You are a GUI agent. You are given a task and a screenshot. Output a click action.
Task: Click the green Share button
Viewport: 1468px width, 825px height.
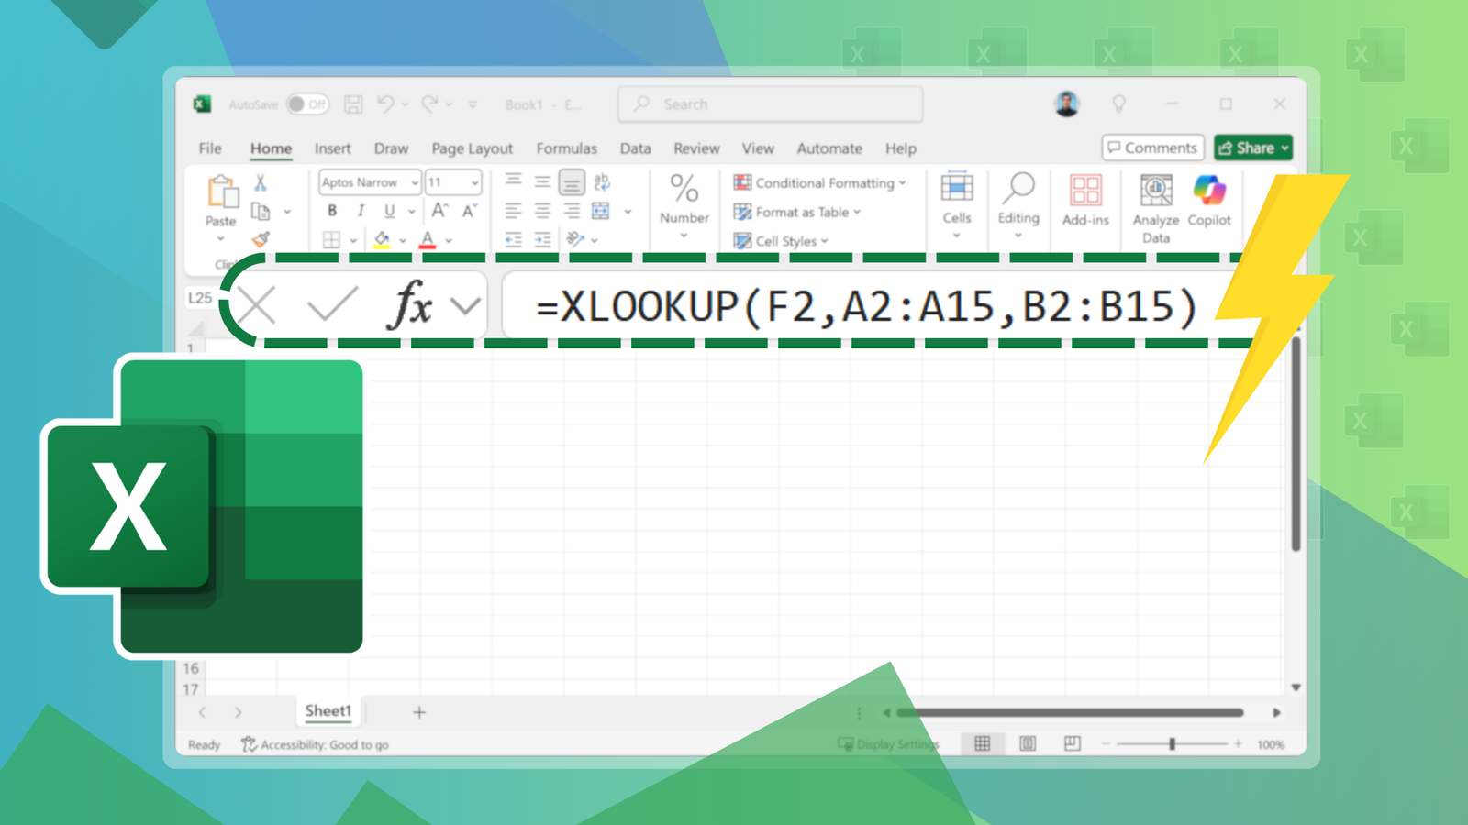[1253, 148]
